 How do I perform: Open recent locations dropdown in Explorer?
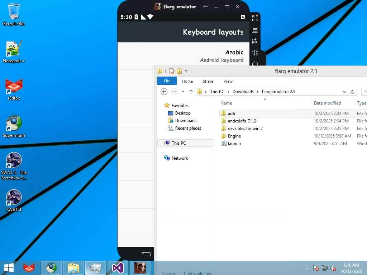[x=183, y=92]
